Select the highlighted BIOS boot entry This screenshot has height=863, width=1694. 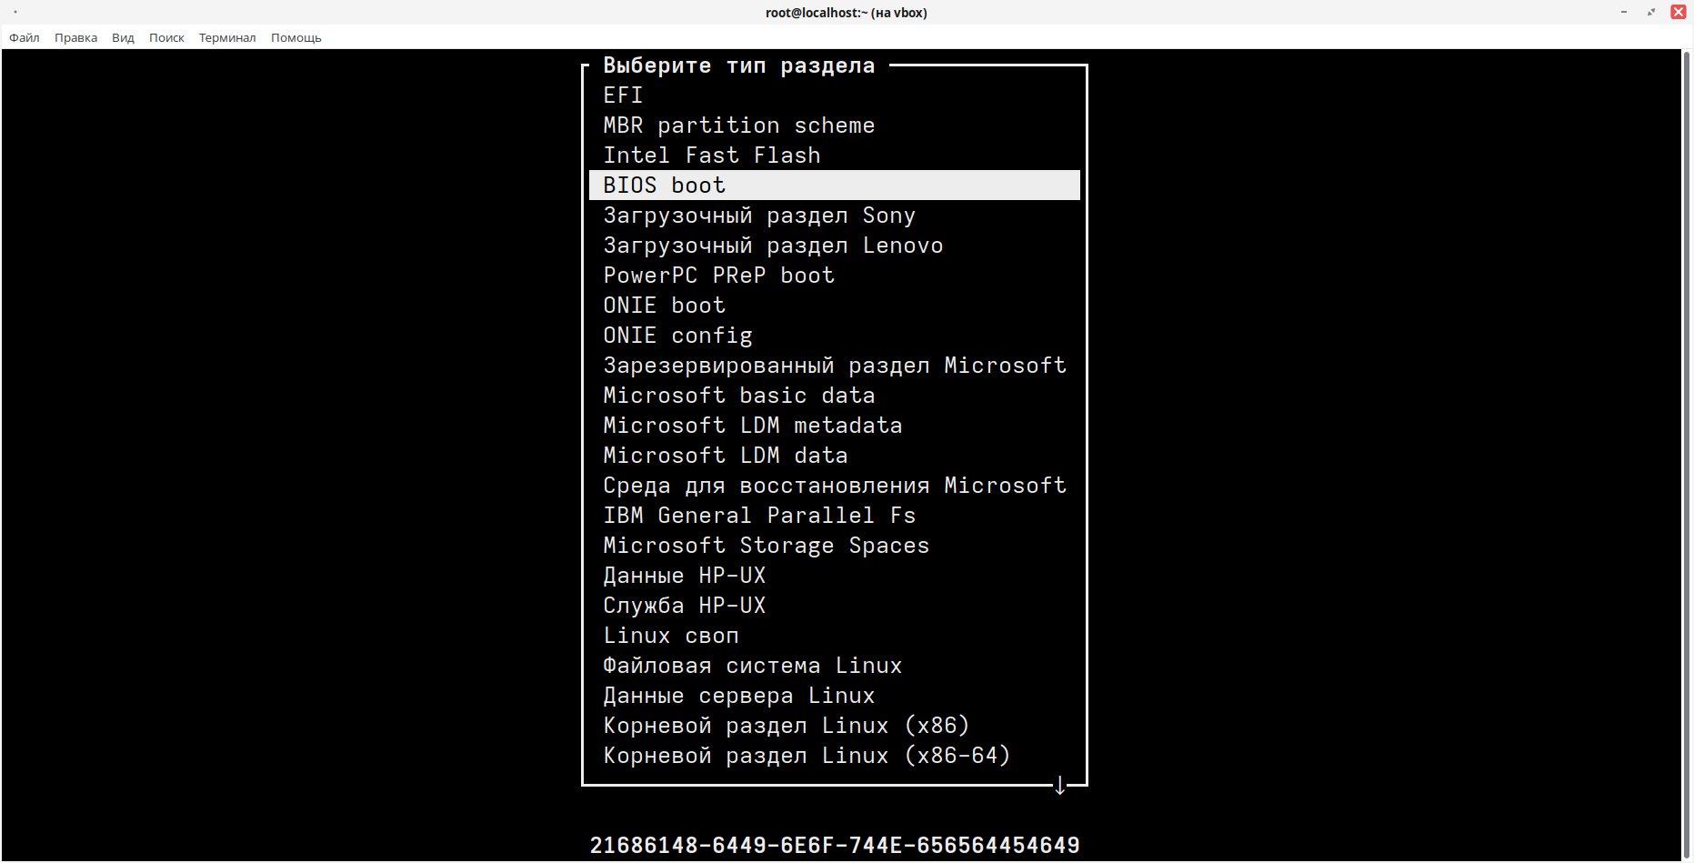[835, 186]
